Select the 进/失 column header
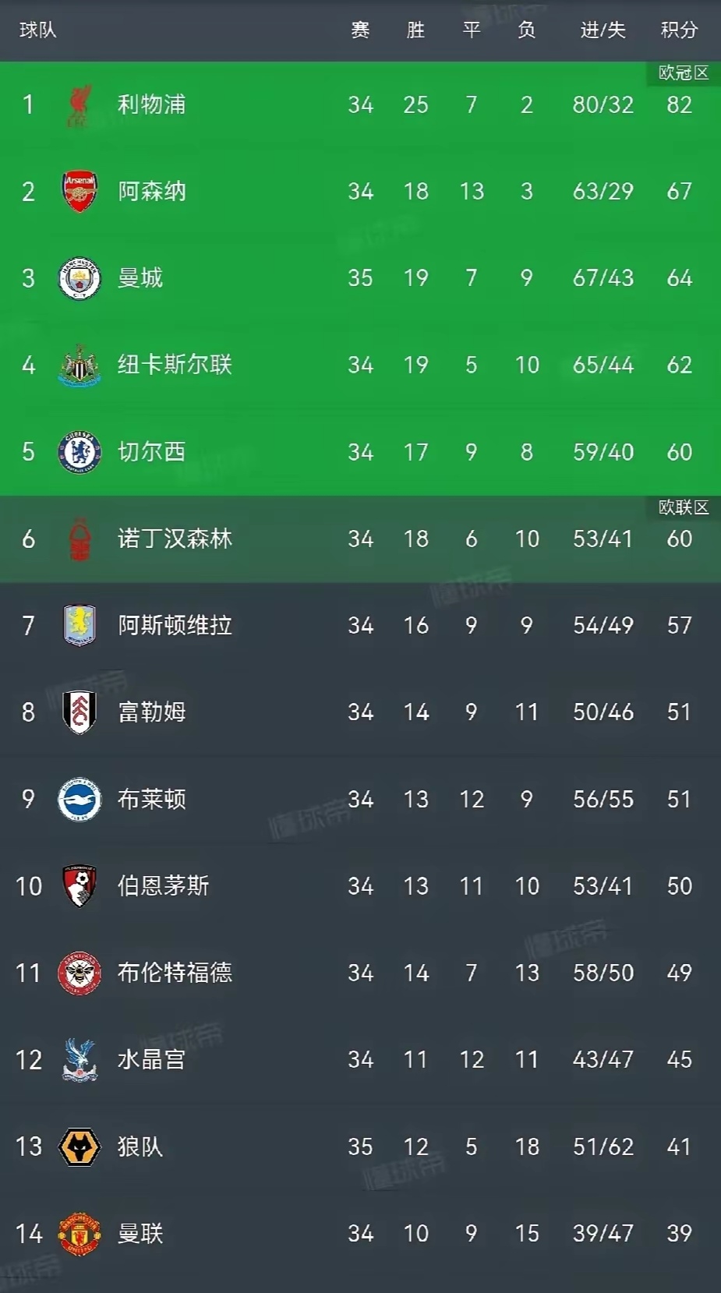Image resolution: width=721 pixels, height=1293 pixels. [x=603, y=30]
